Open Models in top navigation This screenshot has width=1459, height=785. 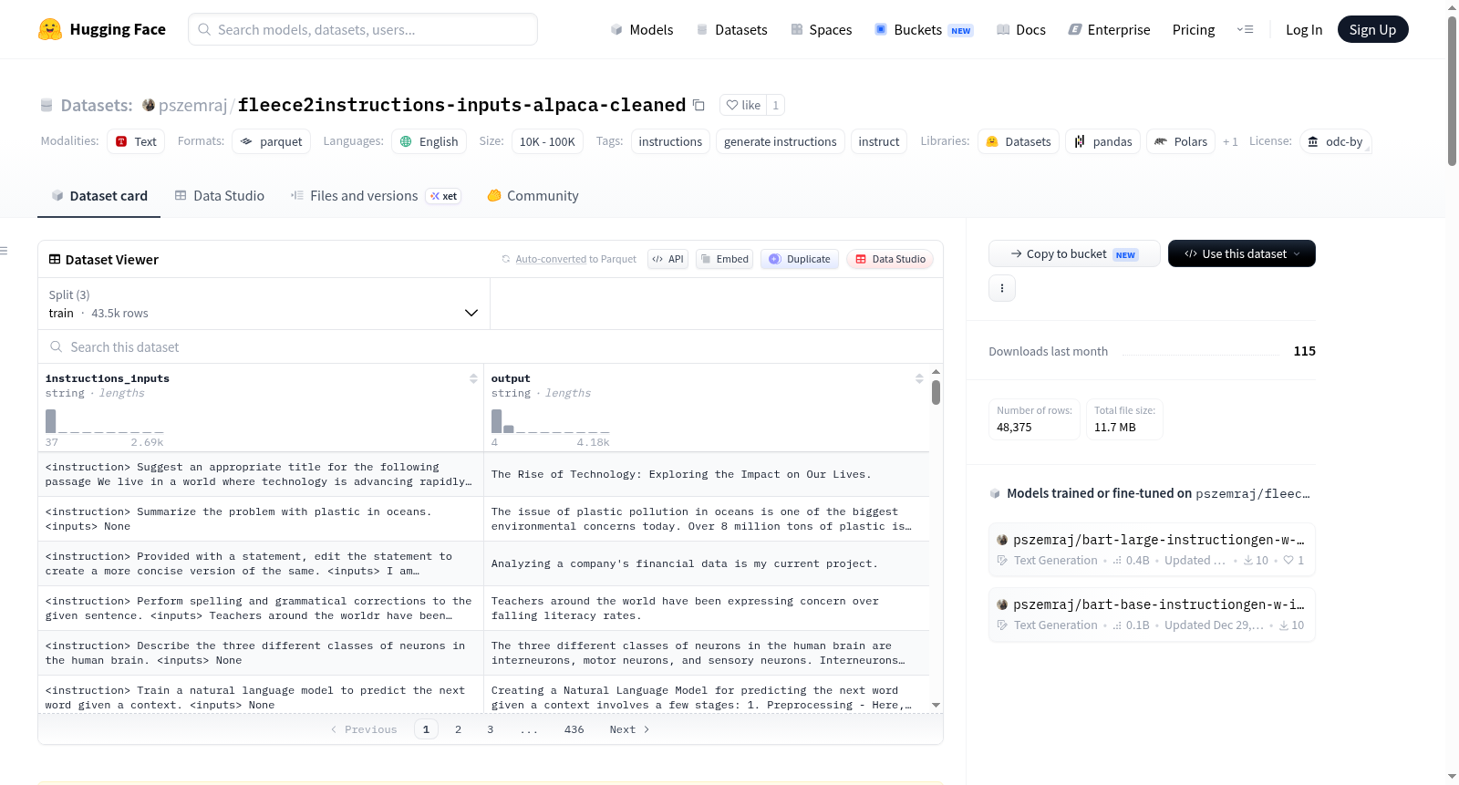coord(642,29)
